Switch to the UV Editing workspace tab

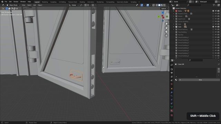(62, 2)
